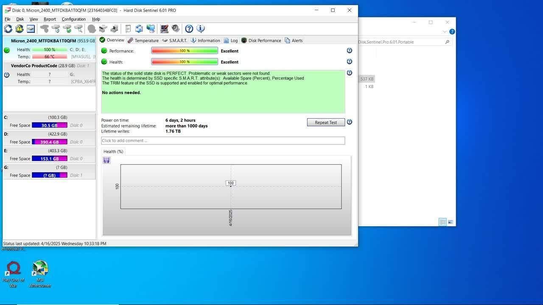The width and height of the screenshot is (543, 305).
Task: Switch to the Temperature tab
Action: point(143,40)
